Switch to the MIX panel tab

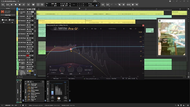[13, 105]
